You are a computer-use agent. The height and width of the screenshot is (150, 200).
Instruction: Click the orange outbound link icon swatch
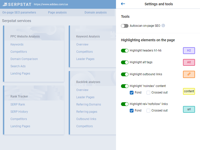point(189,74)
